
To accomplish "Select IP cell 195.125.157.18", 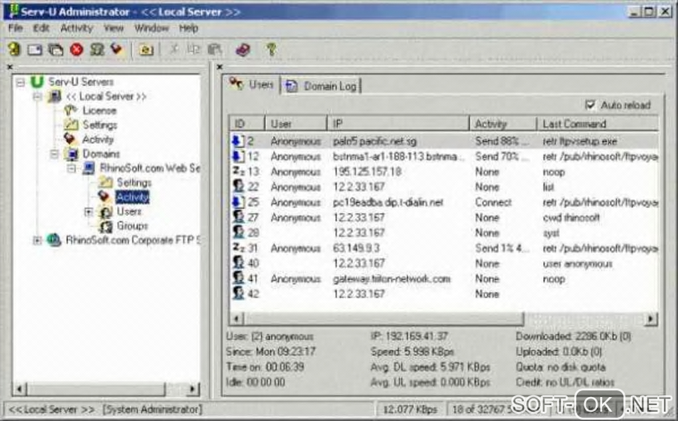I will 367,172.
